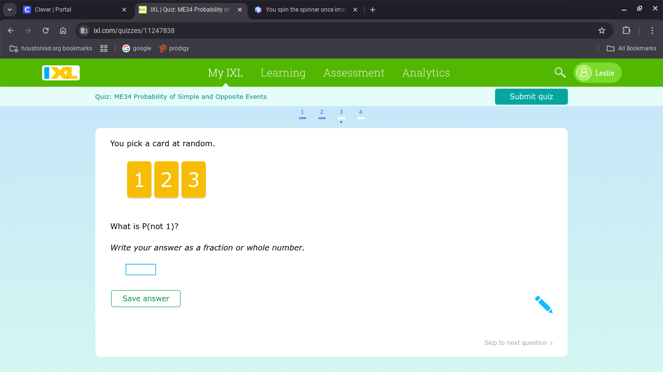663x372 pixels.
Task: Open the Learning menu
Action: [x=282, y=73]
